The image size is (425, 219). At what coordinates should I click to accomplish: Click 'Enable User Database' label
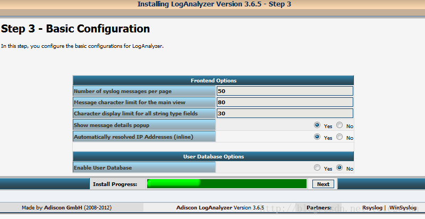click(103, 168)
